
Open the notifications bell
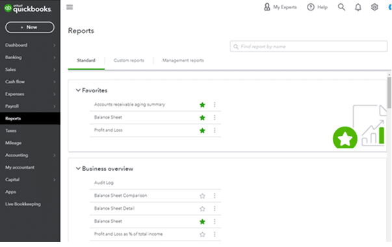(358, 7)
